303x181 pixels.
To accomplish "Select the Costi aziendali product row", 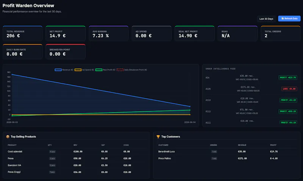I will (77, 152).
